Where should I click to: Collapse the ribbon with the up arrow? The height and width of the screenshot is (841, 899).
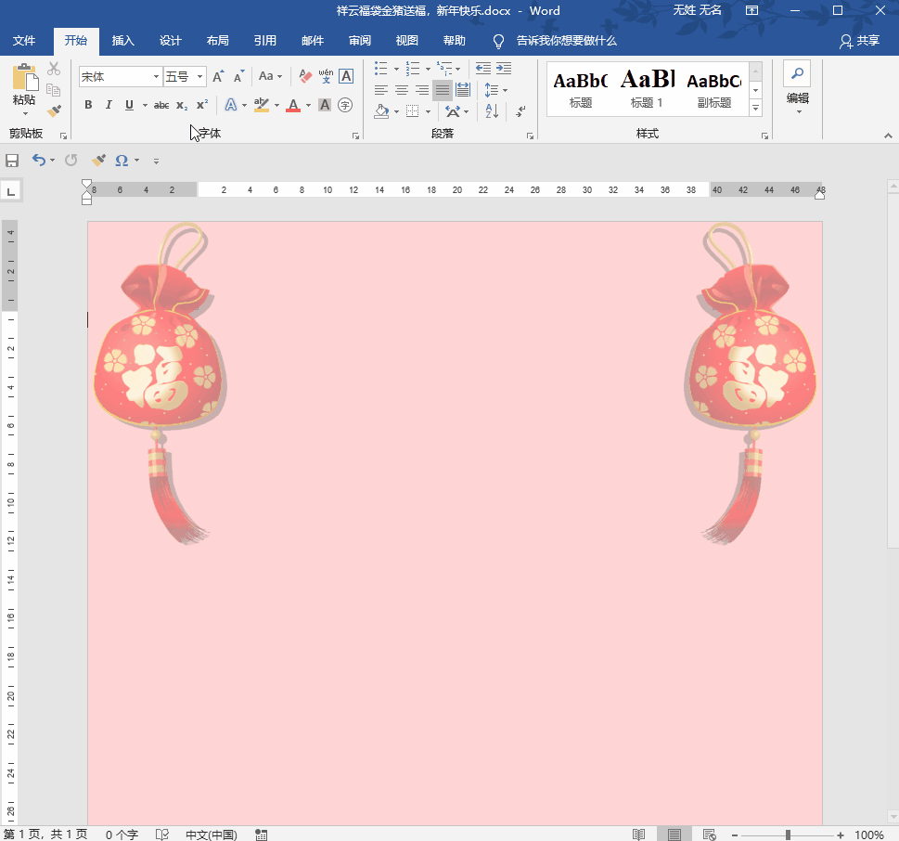click(888, 136)
